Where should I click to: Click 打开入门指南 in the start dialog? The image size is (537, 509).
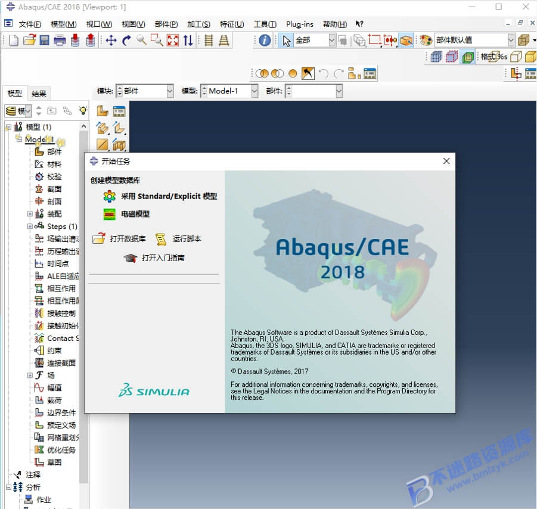point(154,258)
